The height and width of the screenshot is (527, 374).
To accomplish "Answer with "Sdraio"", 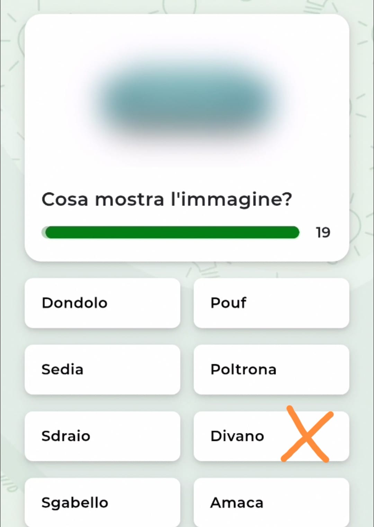I will point(102,436).
